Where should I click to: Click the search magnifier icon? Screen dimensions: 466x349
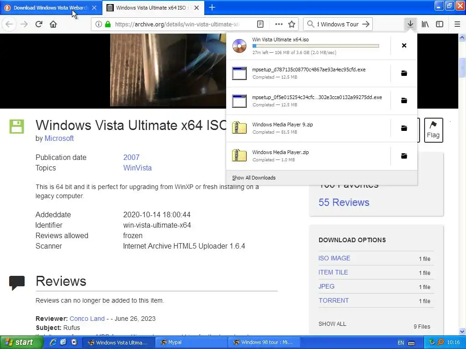click(x=310, y=25)
